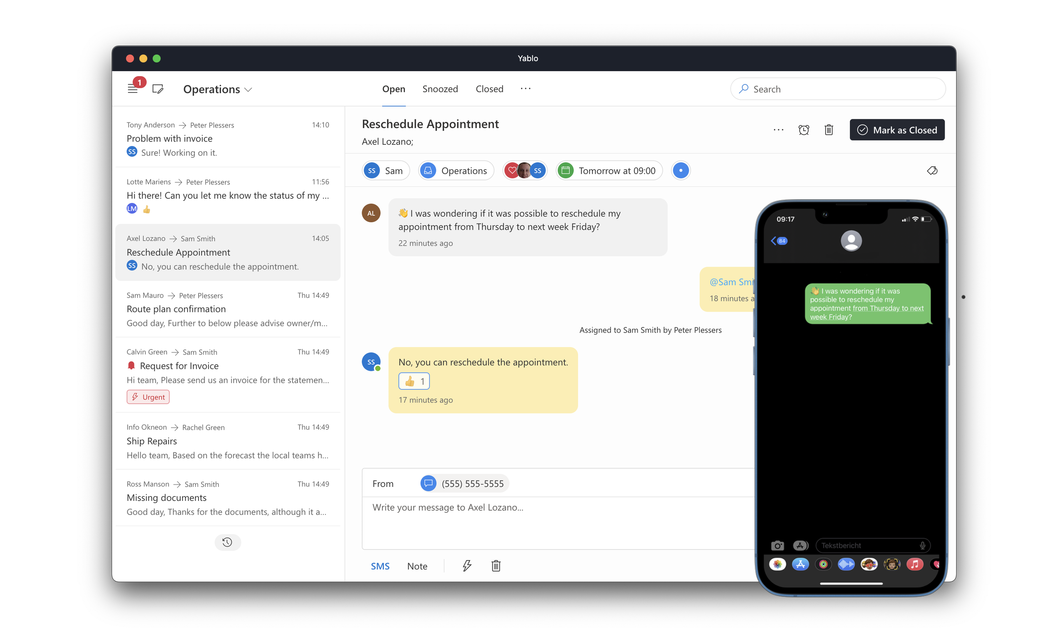Open the Sam assignee chip
Screen dimensions: 1062x631
385,170
